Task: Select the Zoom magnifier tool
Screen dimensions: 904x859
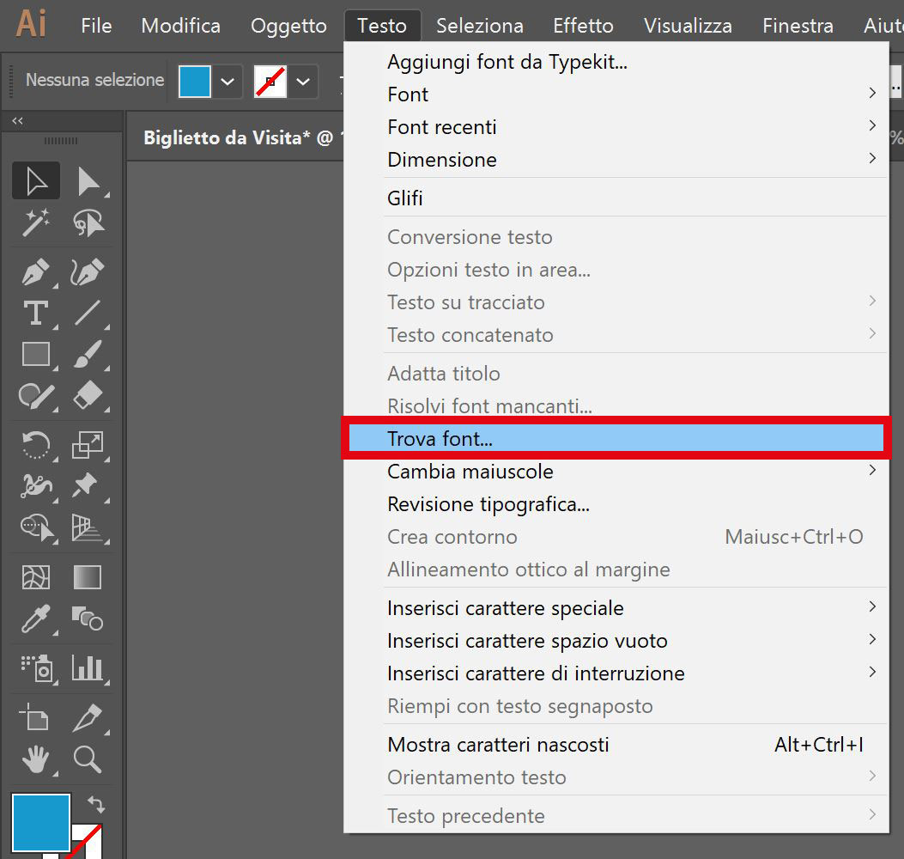Action: 88,758
